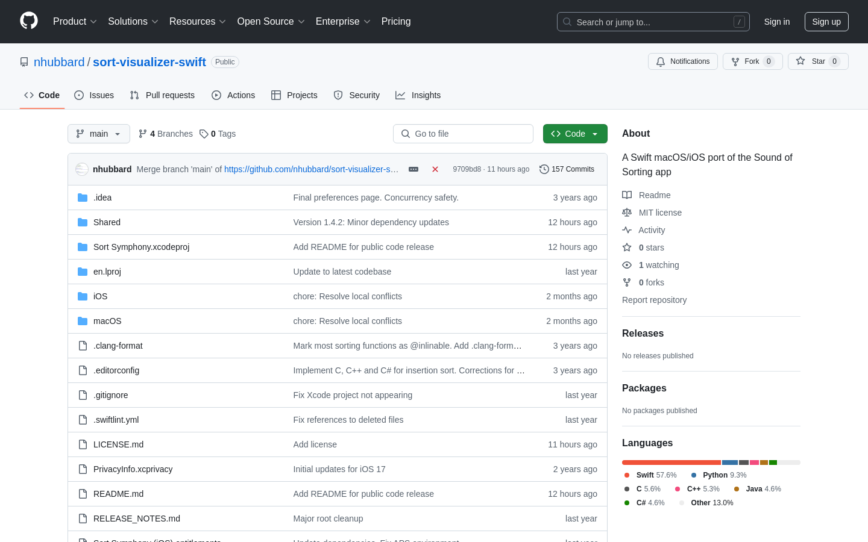868x542 pixels.
Task: Click nhubbard avatar in commit row
Action: (x=82, y=169)
